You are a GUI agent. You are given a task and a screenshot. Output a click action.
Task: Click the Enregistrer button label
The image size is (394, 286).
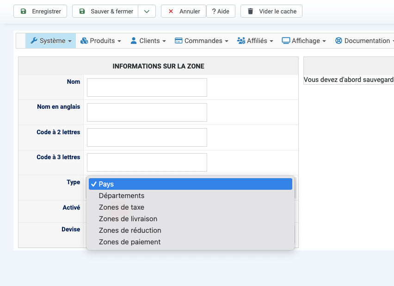[47, 11]
